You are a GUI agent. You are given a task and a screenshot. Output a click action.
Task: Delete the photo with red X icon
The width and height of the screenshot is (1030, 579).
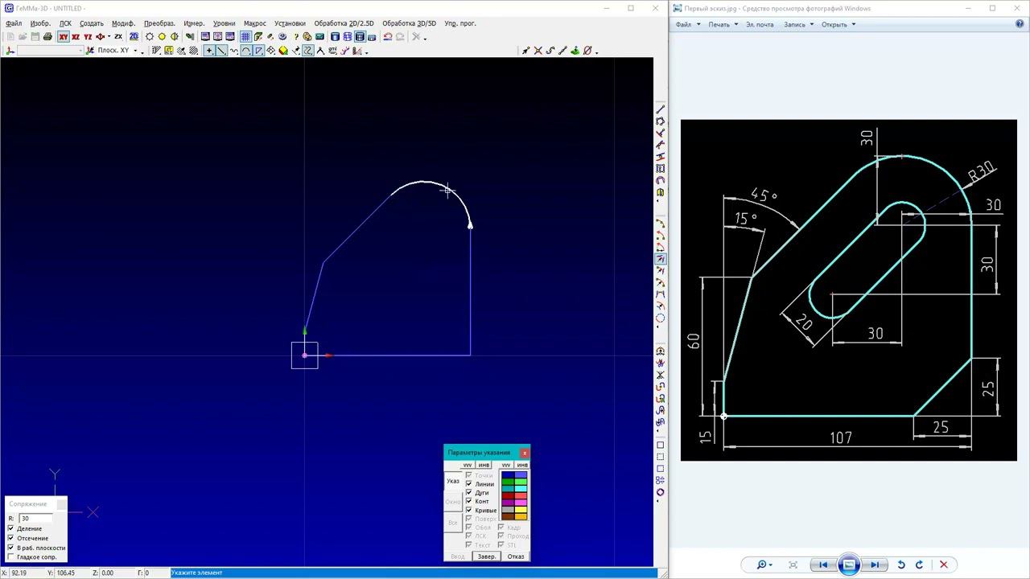(x=944, y=565)
